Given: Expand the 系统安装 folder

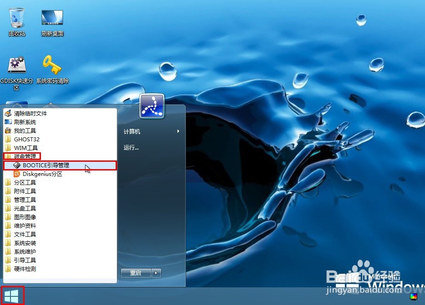Looking at the screenshot, I should [60, 243].
